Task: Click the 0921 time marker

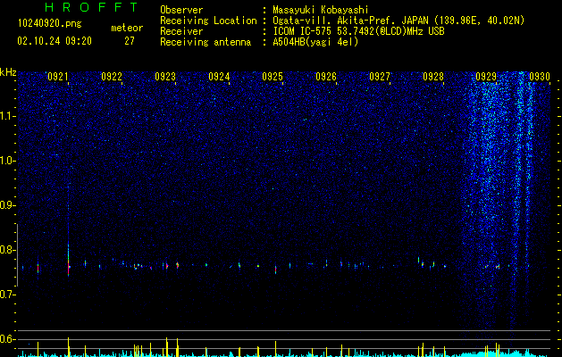Action: point(58,77)
